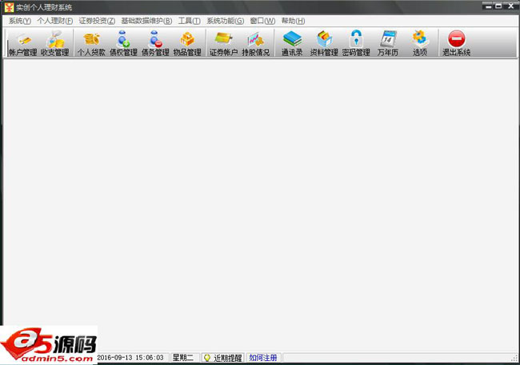Open the 个人贷款 personal loan module

pos(91,43)
